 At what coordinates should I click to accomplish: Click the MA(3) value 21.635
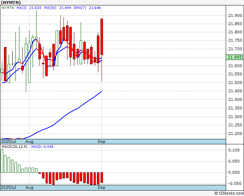tap(35, 8)
